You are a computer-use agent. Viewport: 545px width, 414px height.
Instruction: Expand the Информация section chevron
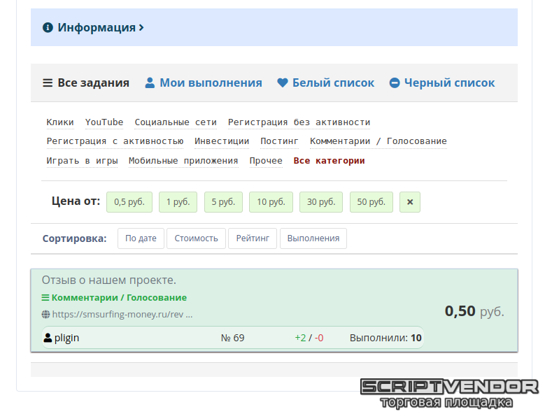[141, 28]
